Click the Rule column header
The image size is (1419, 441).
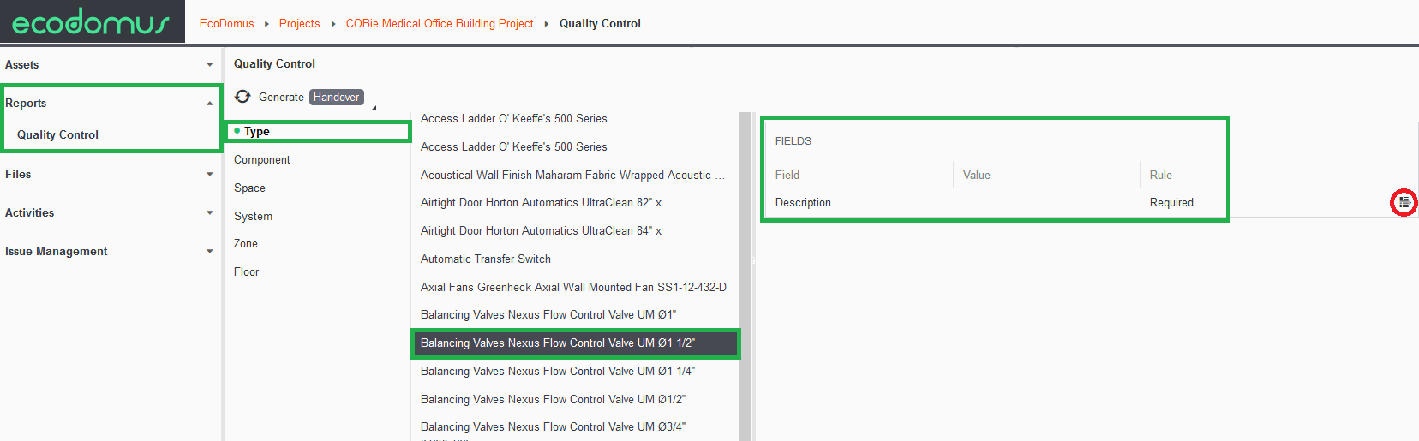coord(1160,175)
